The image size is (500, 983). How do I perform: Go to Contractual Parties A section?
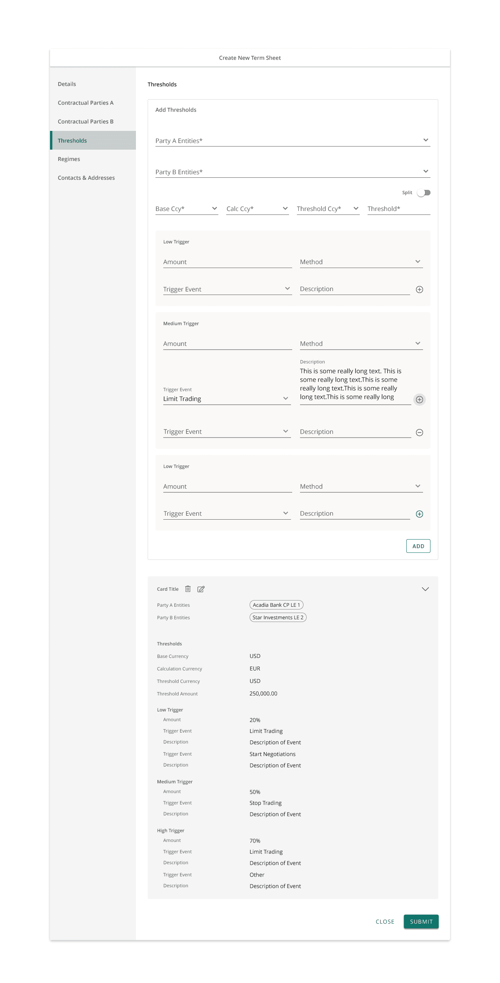pyautogui.click(x=86, y=103)
